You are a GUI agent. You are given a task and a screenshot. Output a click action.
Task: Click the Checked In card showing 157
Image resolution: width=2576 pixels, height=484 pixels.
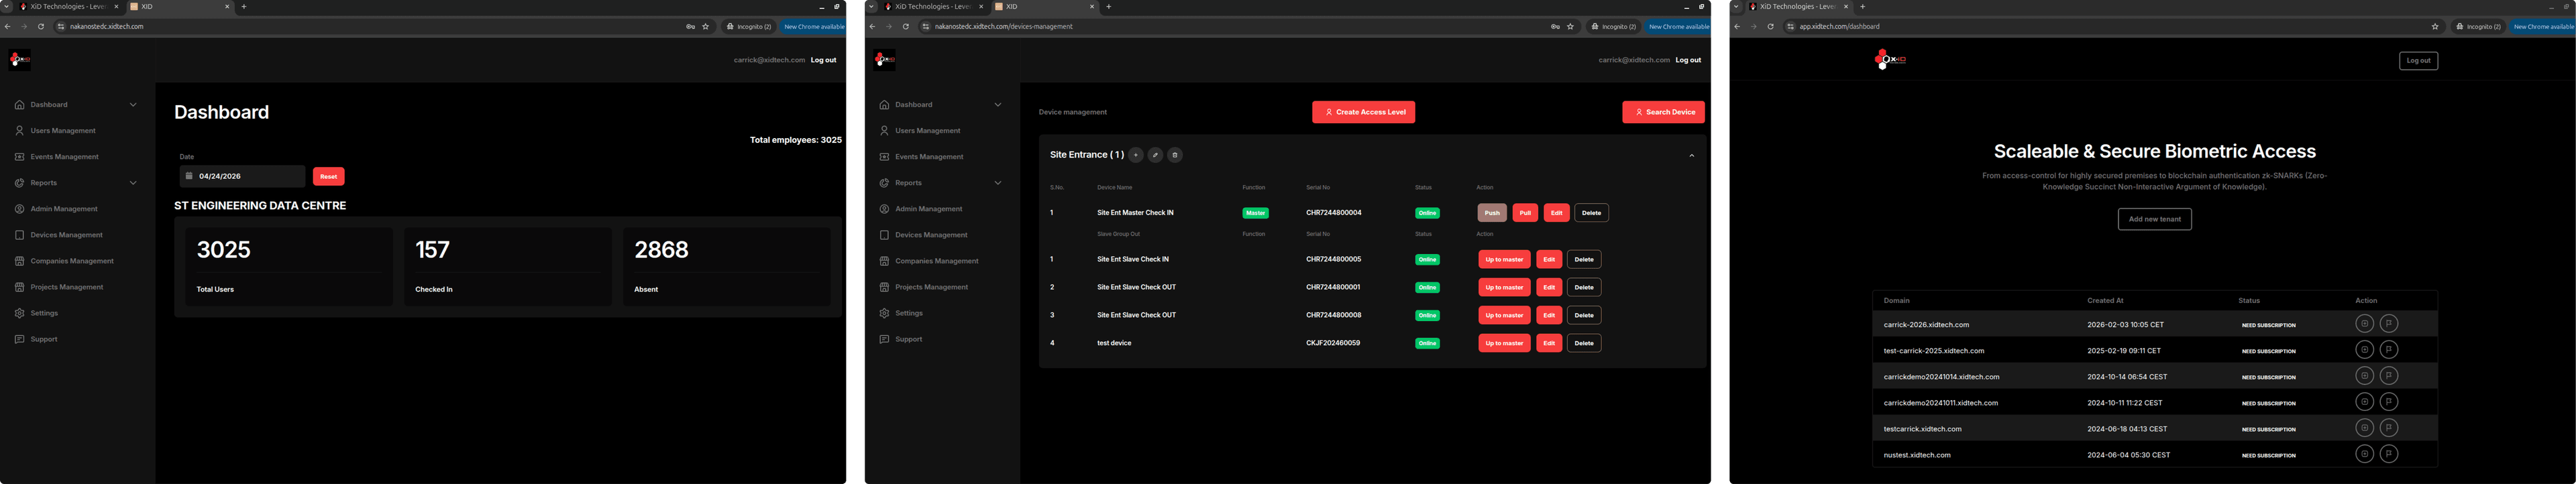click(x=507, y=267)
